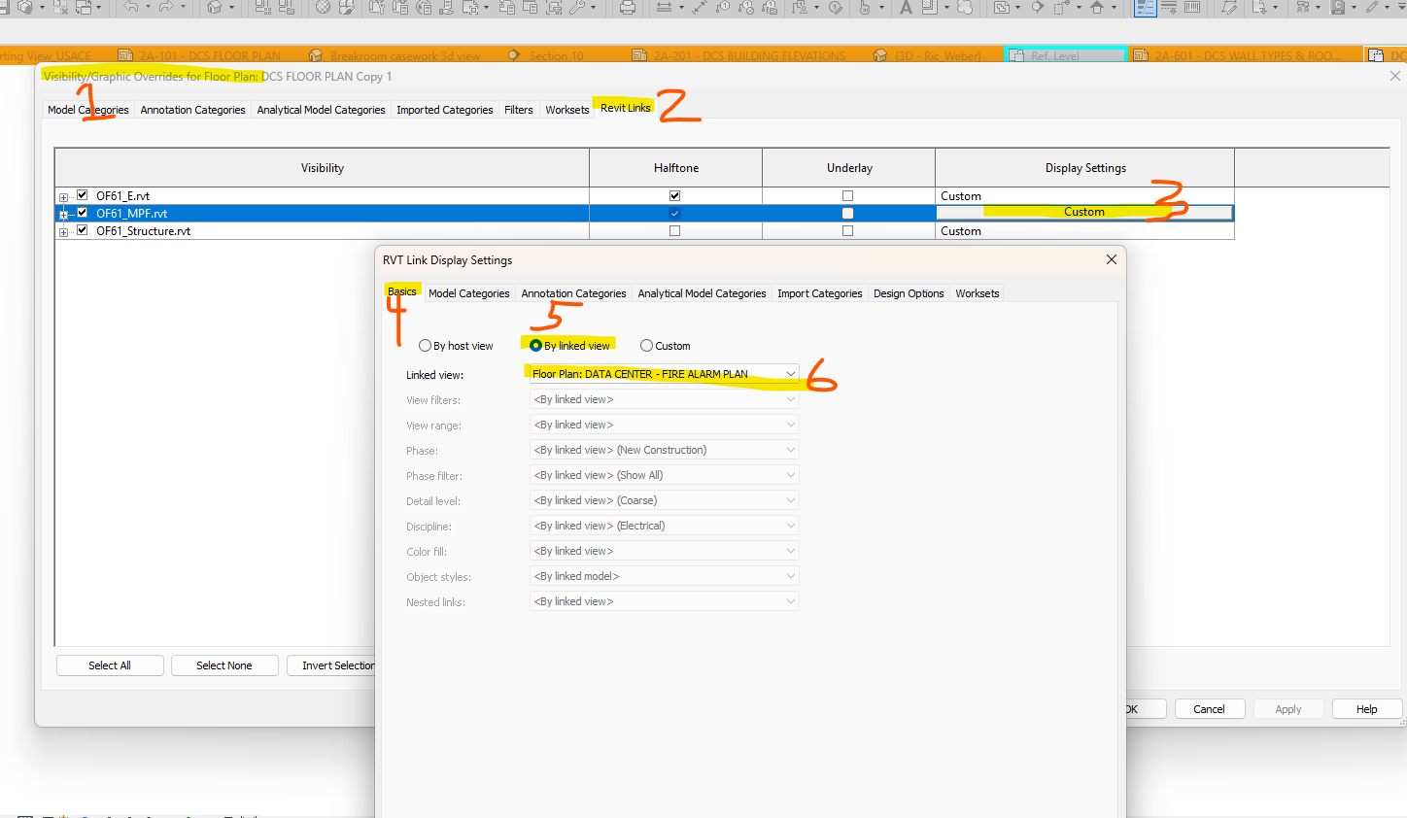Open the Imported Categories tab

(444, 110)
